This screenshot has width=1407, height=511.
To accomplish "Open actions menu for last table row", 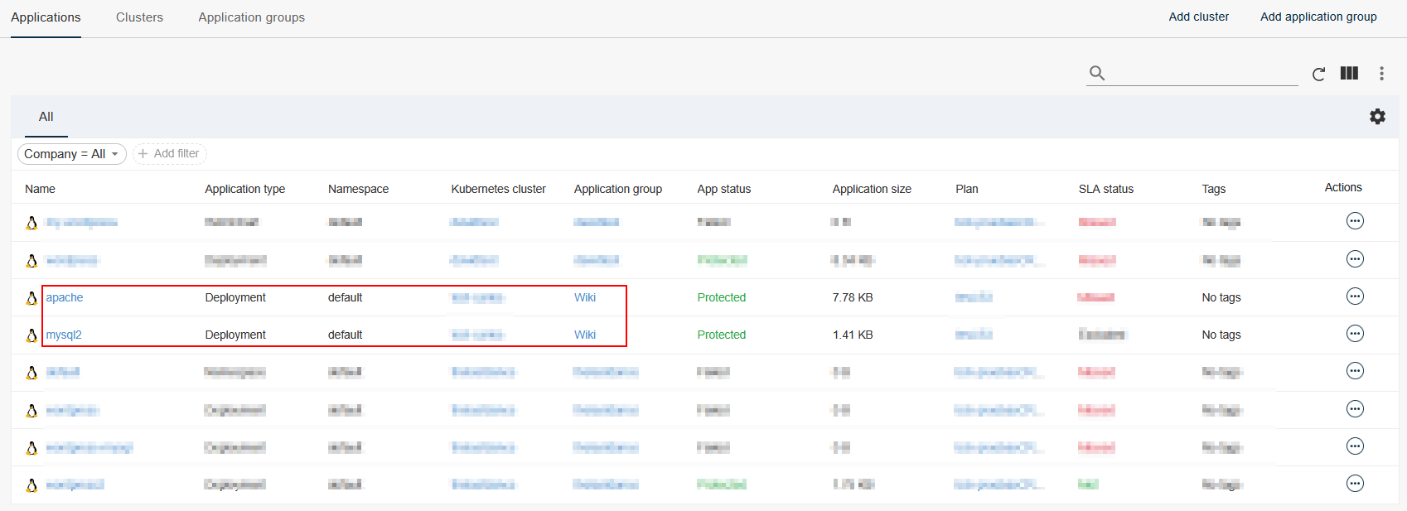I will click(1355, 484).
